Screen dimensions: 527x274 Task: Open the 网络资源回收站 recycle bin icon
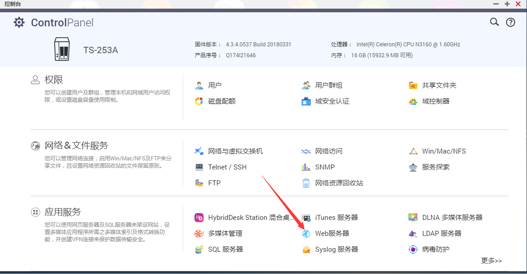click(x=306, y=183)
